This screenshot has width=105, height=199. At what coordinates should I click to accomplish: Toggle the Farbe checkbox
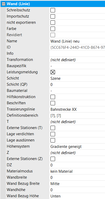coord(53,29)
